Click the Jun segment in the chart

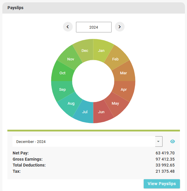pos(101,112)
